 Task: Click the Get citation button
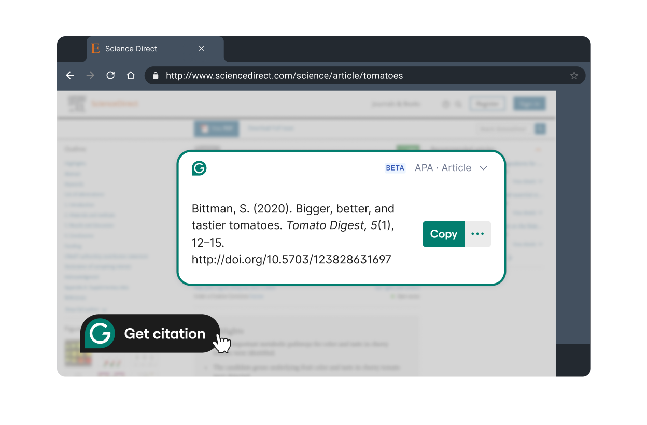click(x=150, y=334)
